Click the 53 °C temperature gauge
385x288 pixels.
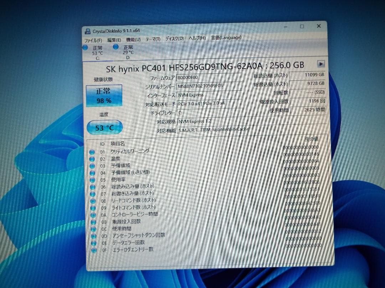[104, 127]
